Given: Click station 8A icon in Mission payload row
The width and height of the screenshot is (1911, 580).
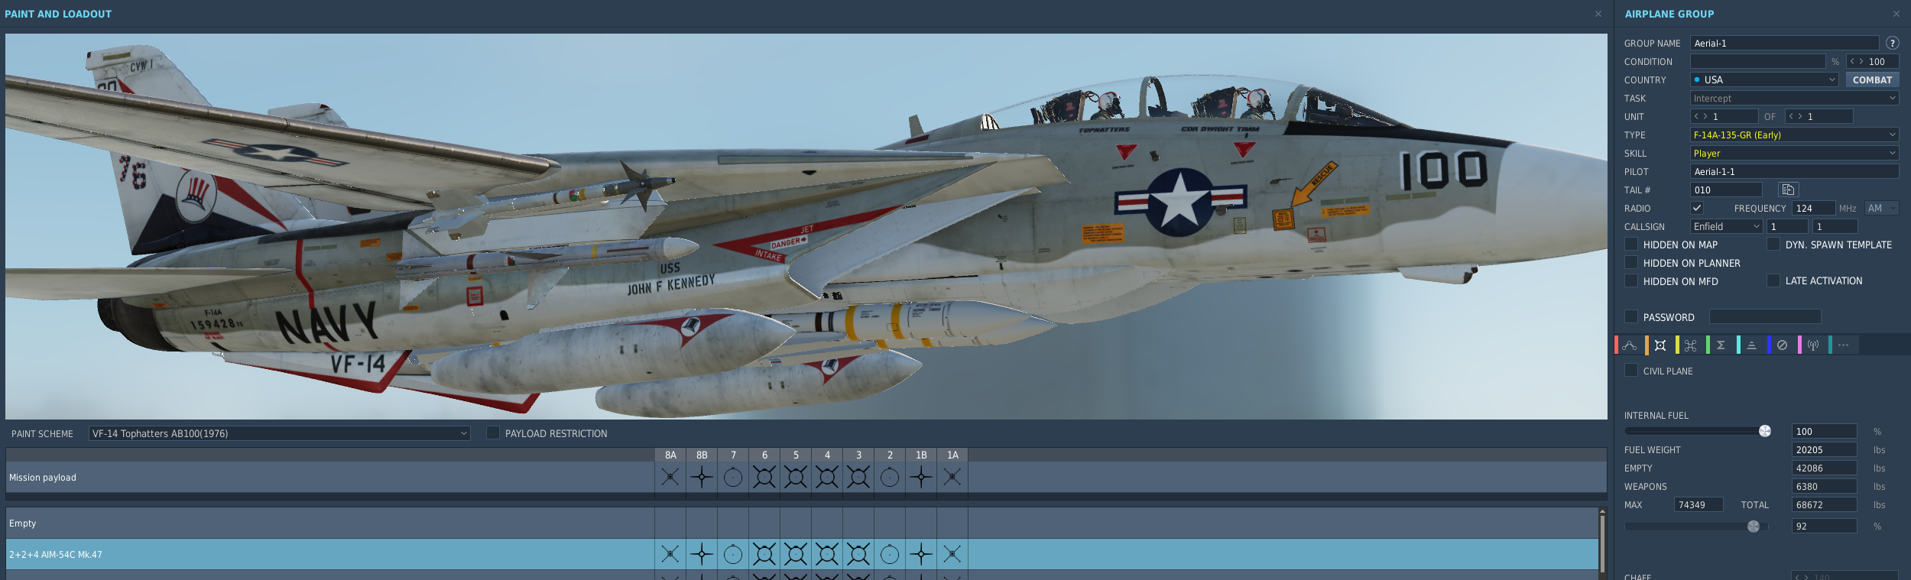Looking at the screenshot, I should click(x=670, y=478).
